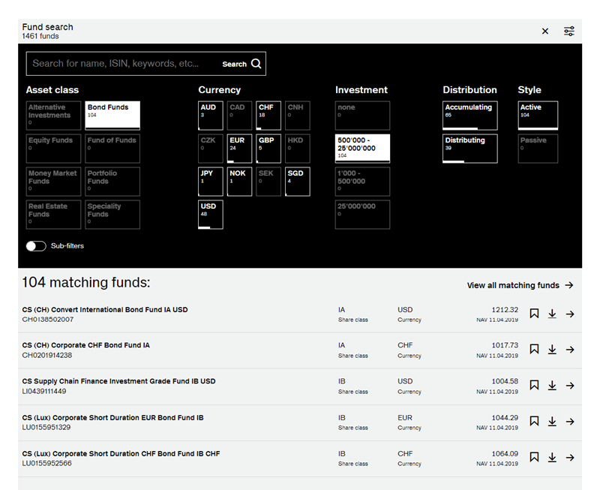Image resolution: width=600 pixels, height=490 pixels.
Task: Select the Accumulating distribution filter
Action: pos(469,116)
